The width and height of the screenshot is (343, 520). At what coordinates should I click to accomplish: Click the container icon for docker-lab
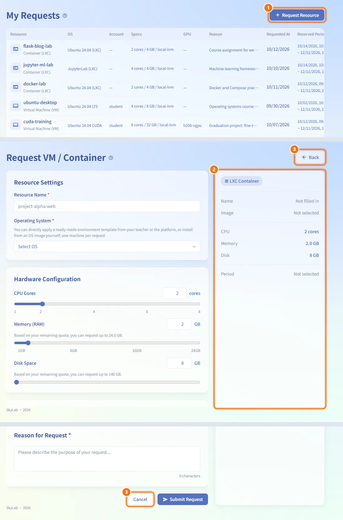point(16,87)
